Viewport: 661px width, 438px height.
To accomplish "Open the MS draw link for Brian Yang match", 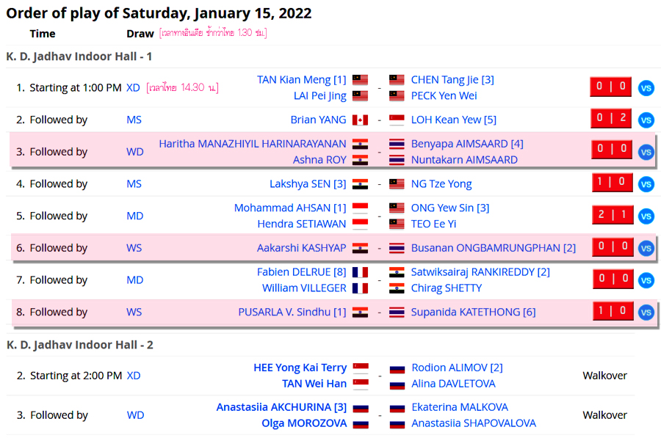I will pyautogui.click(x=134, y=120).
